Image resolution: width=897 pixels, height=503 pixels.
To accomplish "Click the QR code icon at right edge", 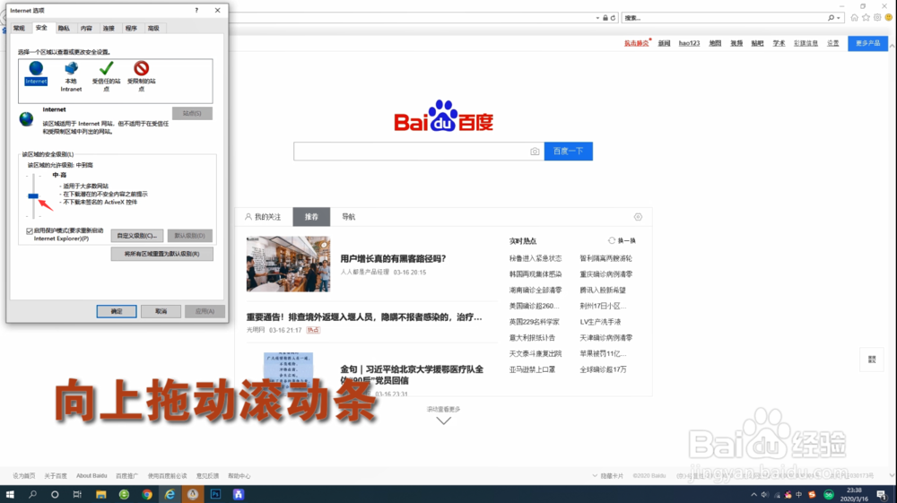I will pos(872,360).
